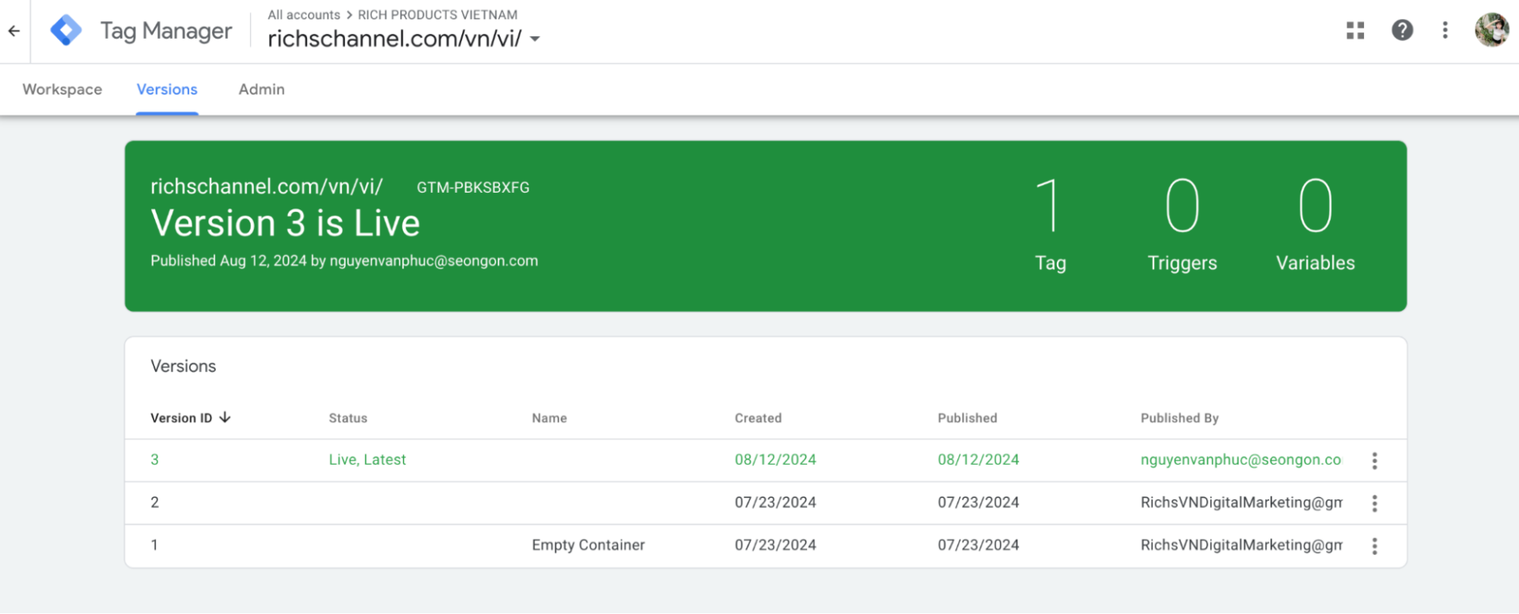1519x614 pixels.
Task: Click nguyenvanphuc@seongon.co publisher in version 3 row
Action: [x=1241, y=460]
